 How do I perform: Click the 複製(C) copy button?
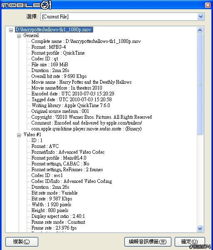point(22,242)
